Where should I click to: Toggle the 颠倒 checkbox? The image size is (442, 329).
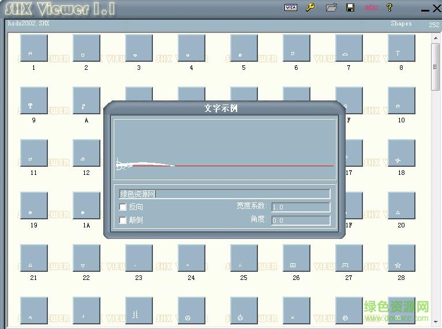(x=123, y=220)
